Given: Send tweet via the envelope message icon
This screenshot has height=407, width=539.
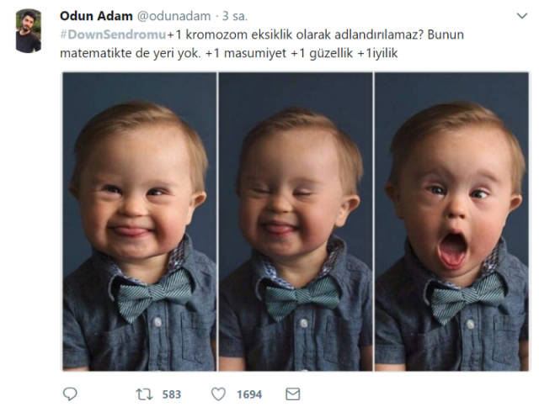Looking at the screenshot, I should [x=293, y=394].
